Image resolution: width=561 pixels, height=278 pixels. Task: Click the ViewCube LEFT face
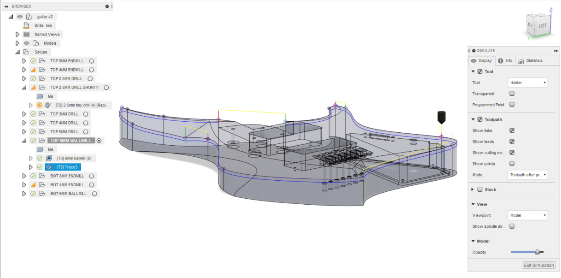click(x=543, y=26)
